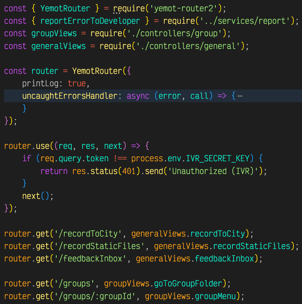The width and height of the screenshot is (302, 304).
Task: Select the reportErrorToDeveloper identifier
Action: point(90,21)
